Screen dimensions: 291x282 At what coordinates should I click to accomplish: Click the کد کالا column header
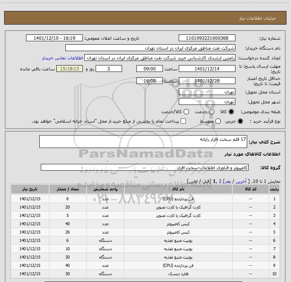click(x=251, y=189)
